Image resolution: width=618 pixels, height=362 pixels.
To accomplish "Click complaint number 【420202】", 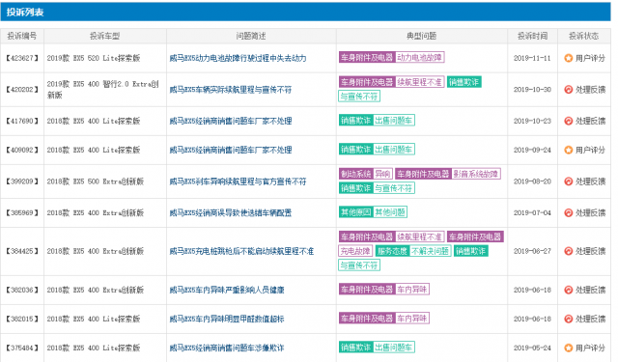I will click(x=22, y=90).
